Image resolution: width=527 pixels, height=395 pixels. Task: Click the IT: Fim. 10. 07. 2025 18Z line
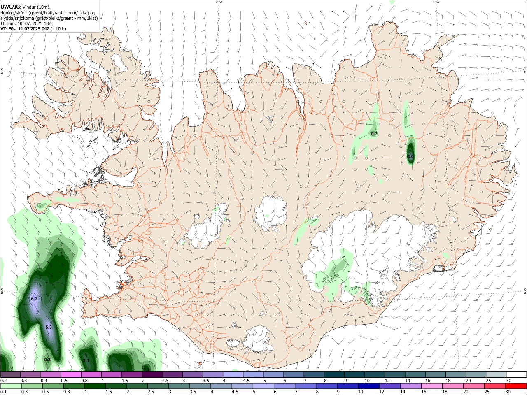[x=26, y=23]
